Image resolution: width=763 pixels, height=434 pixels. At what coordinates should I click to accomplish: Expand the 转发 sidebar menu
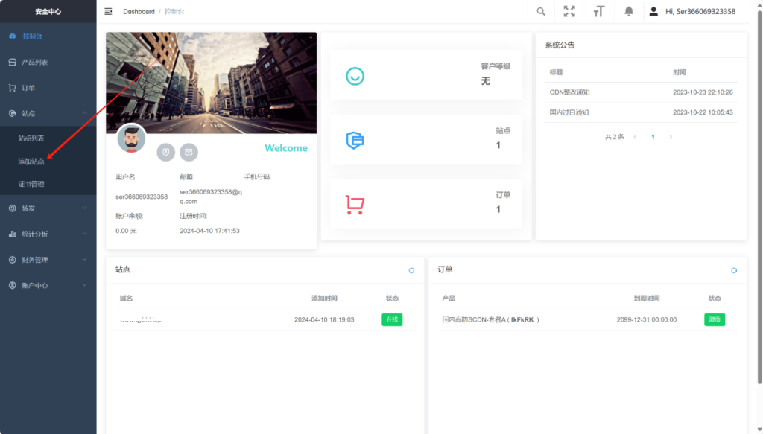coord(48,208)
